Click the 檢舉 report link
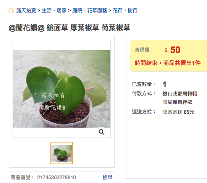The height and width of the screenshot is (183, 207). click(107, 177)
